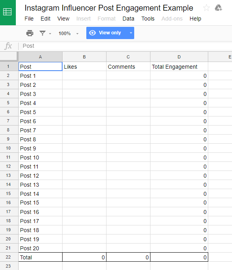Click the add to Drive icon
This screenshot has height=270, width=232.
(x=218, y=8)
